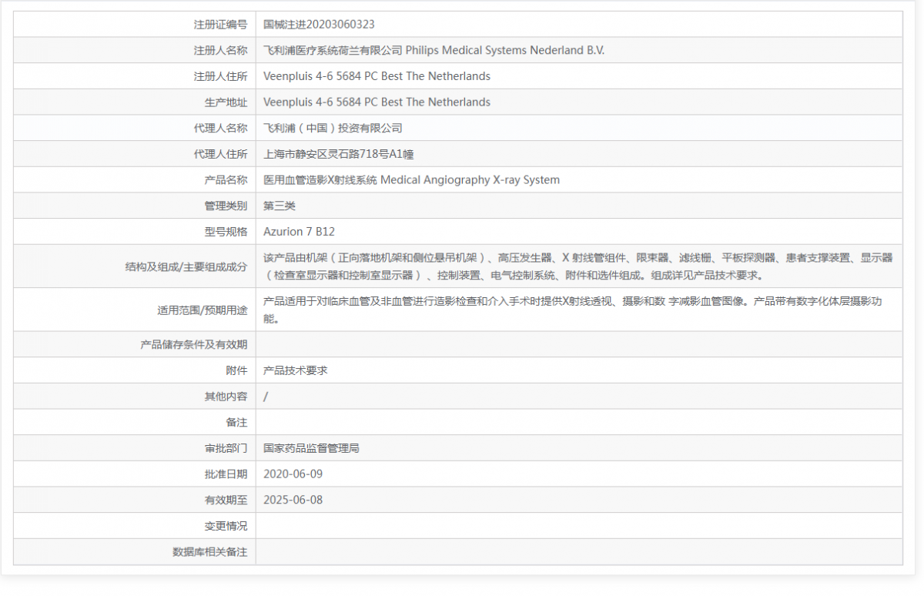Select intended use text starting 产品适用于
Viewport: 924px width, 596px height.
pyautogui.click(x=572, y=310)
